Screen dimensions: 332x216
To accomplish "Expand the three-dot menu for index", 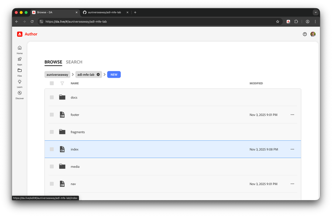I will tap(292, 149).
